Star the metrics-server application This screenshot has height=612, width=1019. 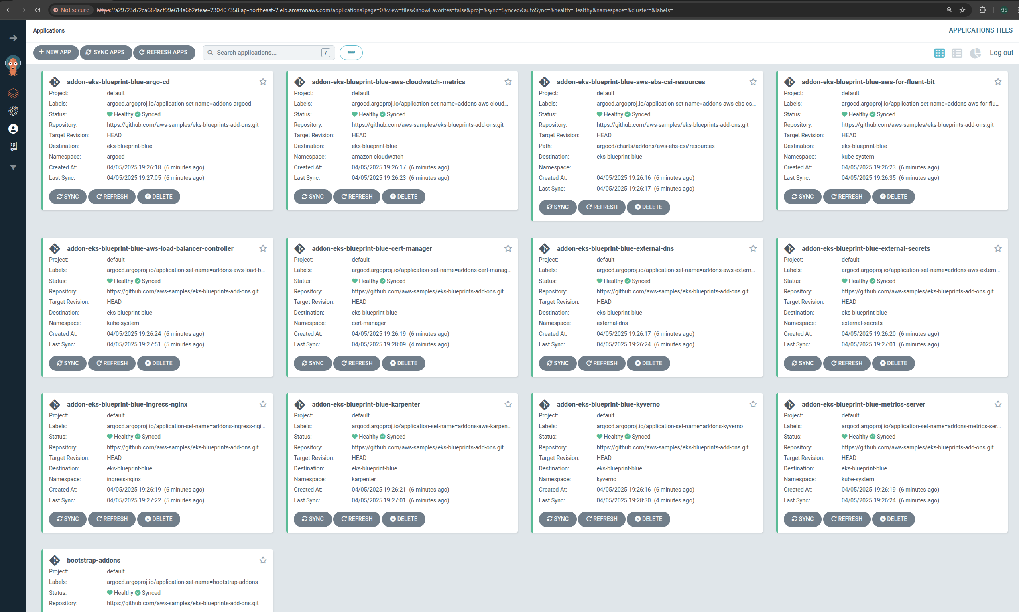point(998,405)
